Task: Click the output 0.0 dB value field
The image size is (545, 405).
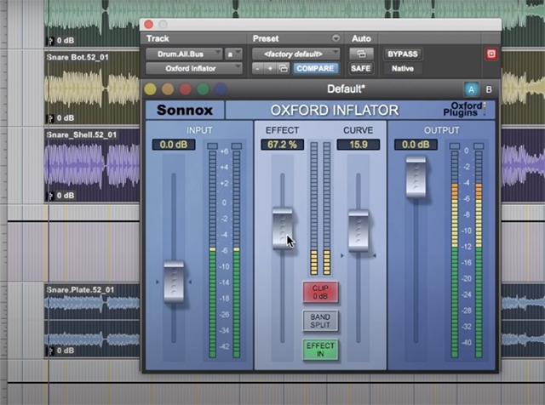Action: 416,145
